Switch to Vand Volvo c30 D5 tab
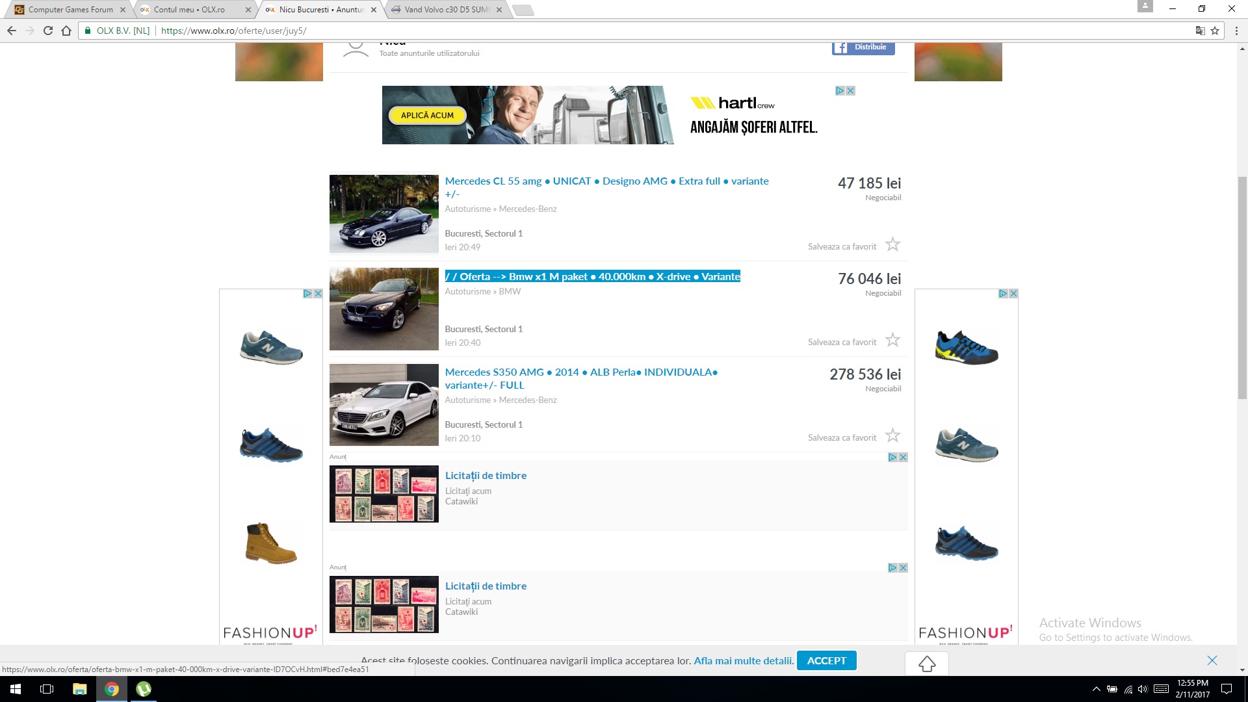1248x702 pixels. click(446, 10)
